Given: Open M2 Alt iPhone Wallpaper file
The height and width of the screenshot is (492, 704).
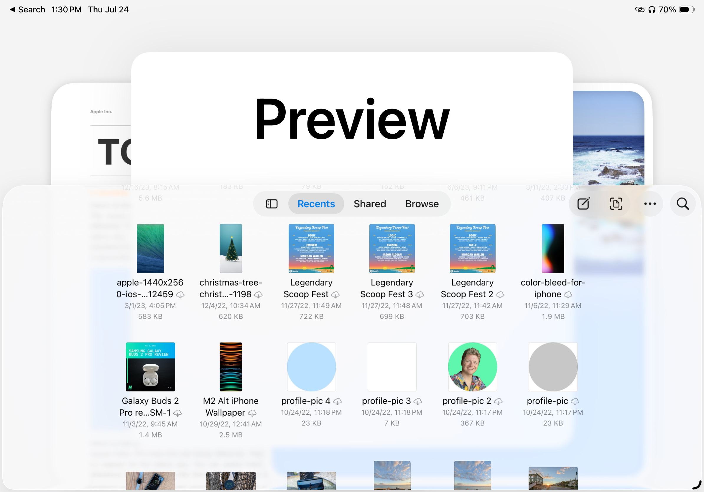Looking at the screenshot, I should (x=231, y=367).
